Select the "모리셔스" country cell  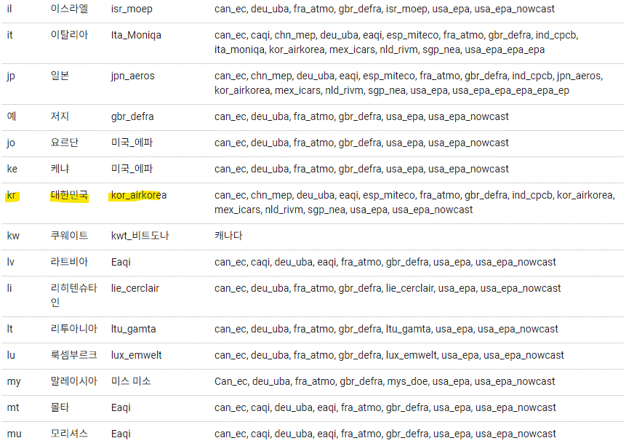click(x=69, y=434)
